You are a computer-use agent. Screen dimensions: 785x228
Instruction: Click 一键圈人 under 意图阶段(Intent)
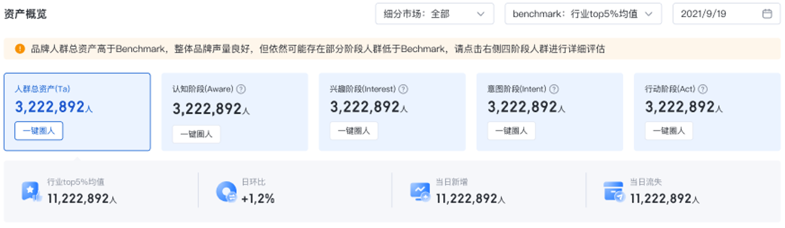click(x=512, y=131)
